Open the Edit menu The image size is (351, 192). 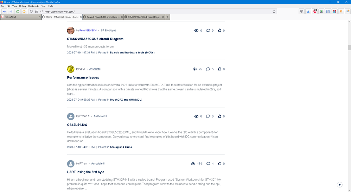(x=8, y=6)
